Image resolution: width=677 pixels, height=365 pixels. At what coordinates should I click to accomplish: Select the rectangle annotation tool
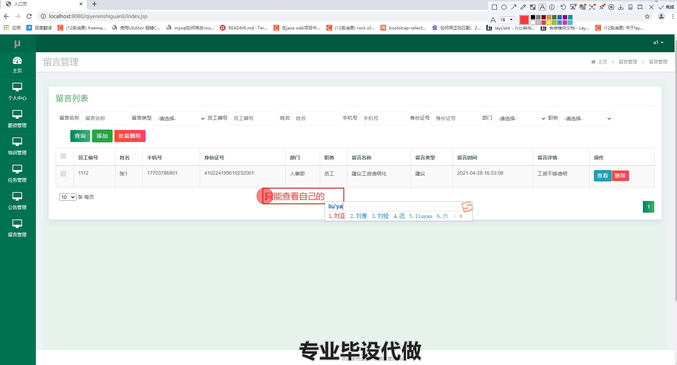click(x=494, y=7)
